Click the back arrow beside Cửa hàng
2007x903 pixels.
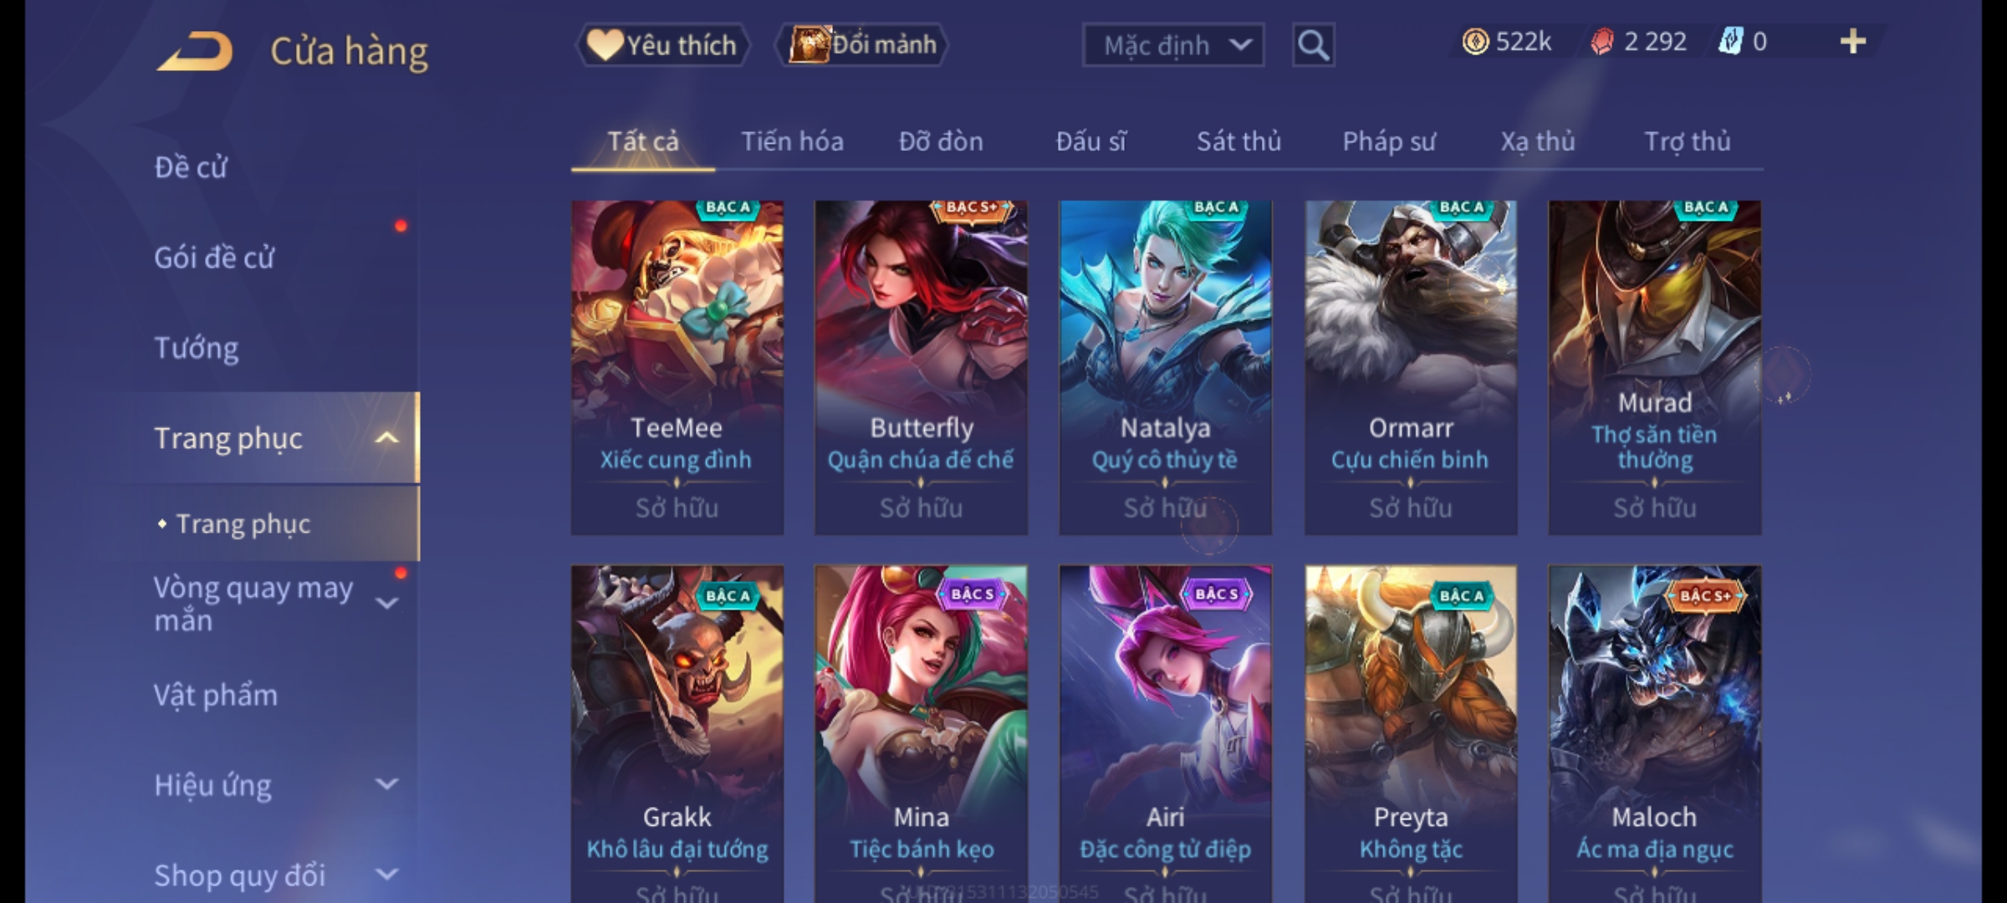195,52
